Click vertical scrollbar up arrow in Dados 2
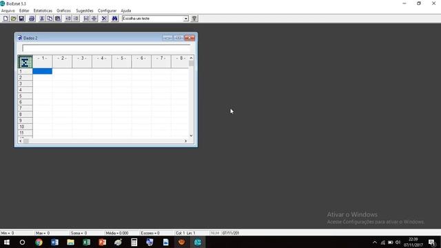The image size is (441, 248). (x=192, y=58)
